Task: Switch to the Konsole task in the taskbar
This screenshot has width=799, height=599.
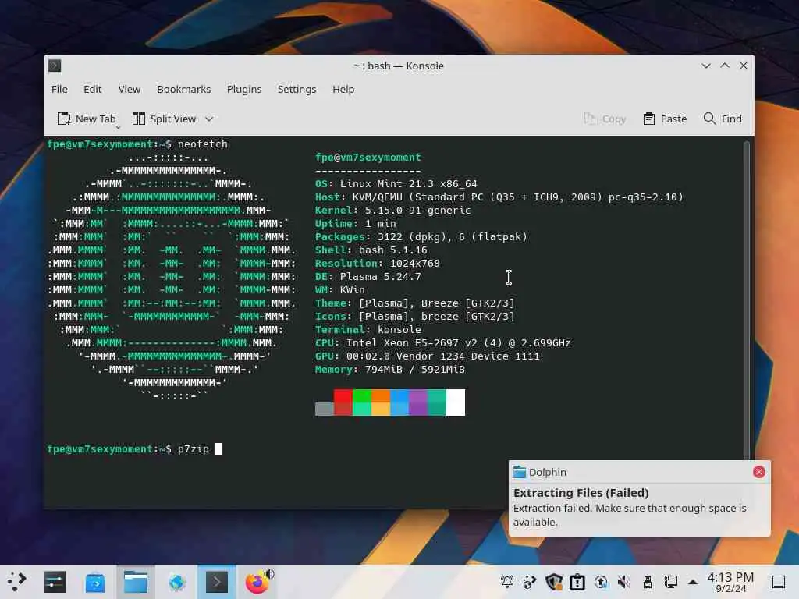Action: point(217,582)
